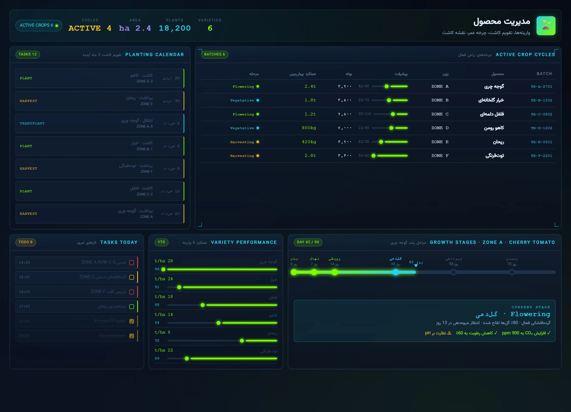Click the TASKS 12 badge

click(28, 54)
